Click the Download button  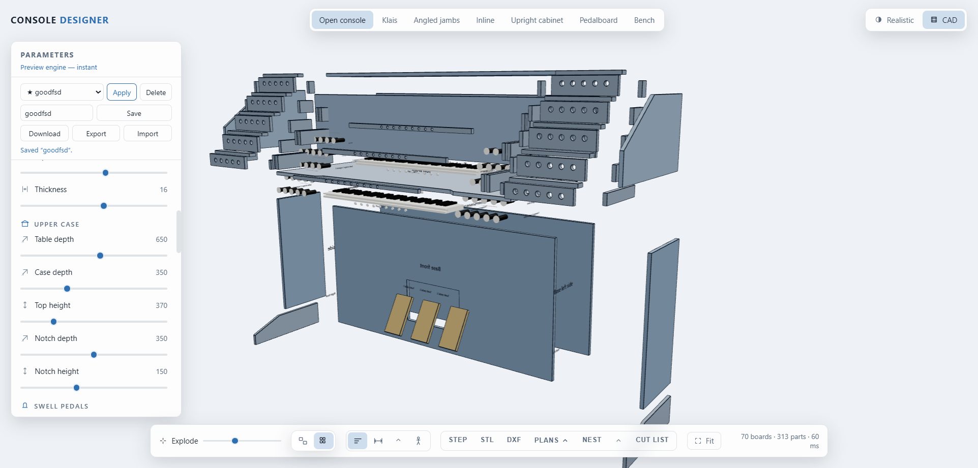pyautogui.click(x=45, y=134)
